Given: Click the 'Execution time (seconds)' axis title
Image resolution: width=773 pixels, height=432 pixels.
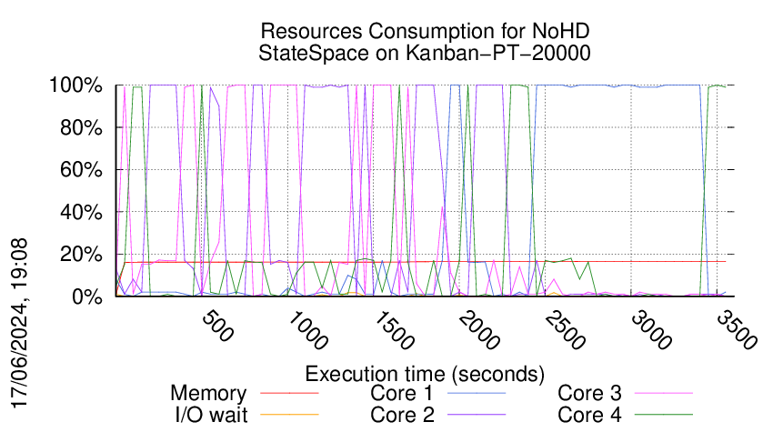Looking at the screenshot, I should click(425, 374).
